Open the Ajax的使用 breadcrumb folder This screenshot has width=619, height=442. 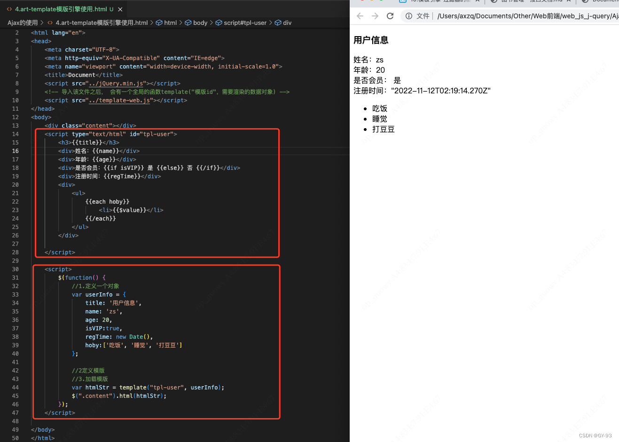(23, 23)
